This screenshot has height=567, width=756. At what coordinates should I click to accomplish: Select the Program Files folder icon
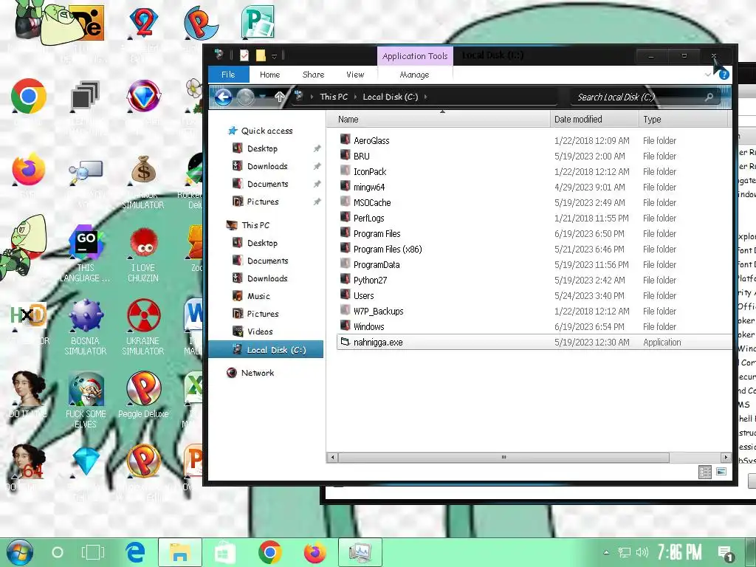345,233
